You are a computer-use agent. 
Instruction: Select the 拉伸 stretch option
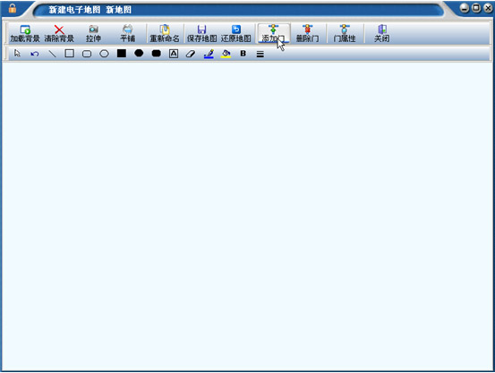pos(93,34)
